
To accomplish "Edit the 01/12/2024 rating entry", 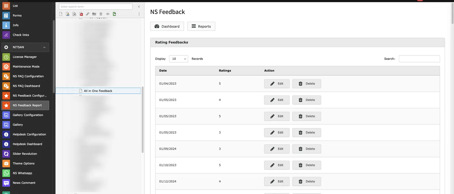I will 277,182.
